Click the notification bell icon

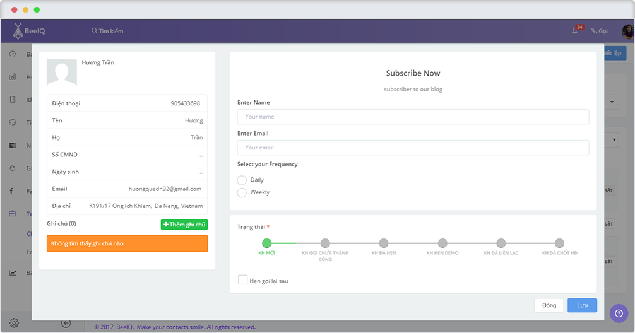point(575,31)
